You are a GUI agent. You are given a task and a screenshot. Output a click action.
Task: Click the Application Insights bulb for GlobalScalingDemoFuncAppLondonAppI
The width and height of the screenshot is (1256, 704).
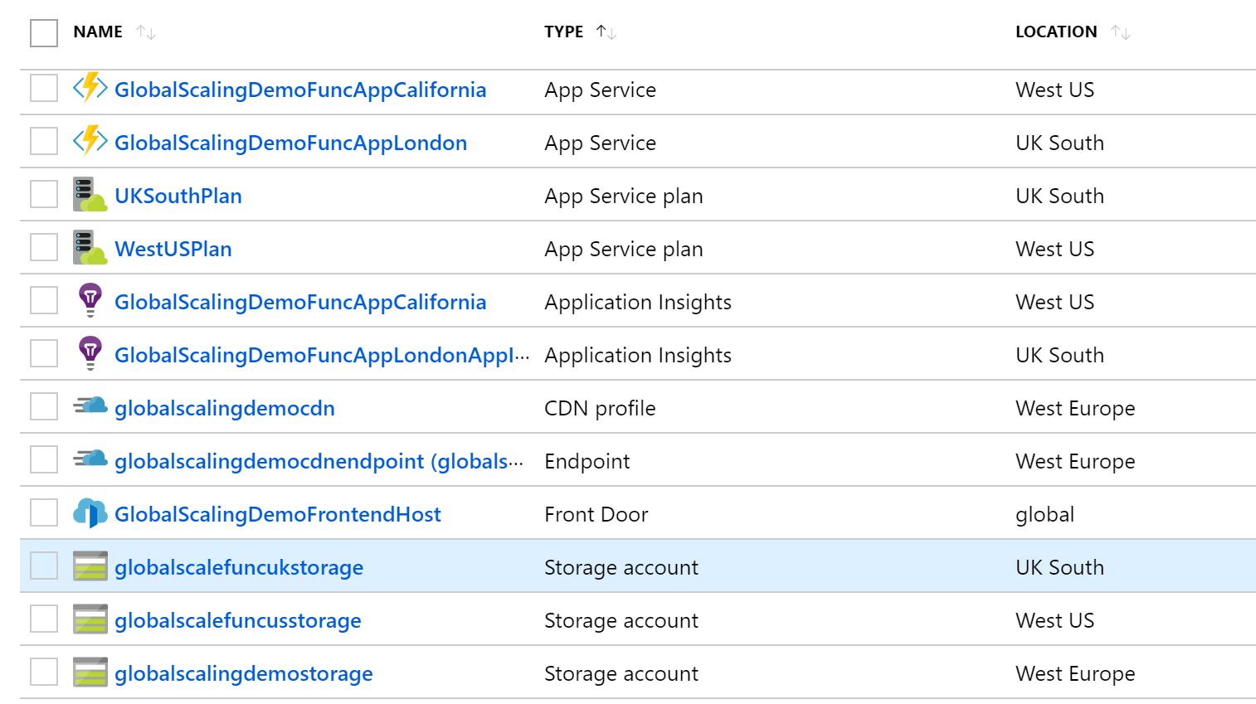90,353
